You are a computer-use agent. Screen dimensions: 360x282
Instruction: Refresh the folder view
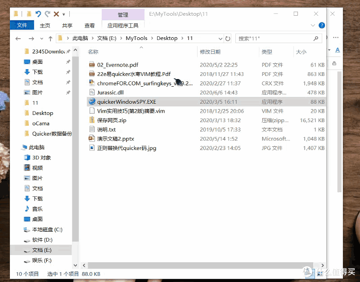tap(228, 39)
